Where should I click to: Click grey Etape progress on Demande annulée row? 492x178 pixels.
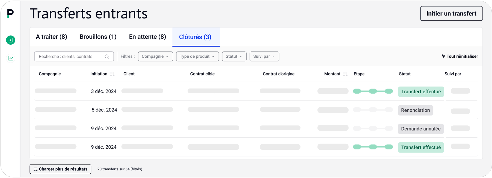(373, 129)
